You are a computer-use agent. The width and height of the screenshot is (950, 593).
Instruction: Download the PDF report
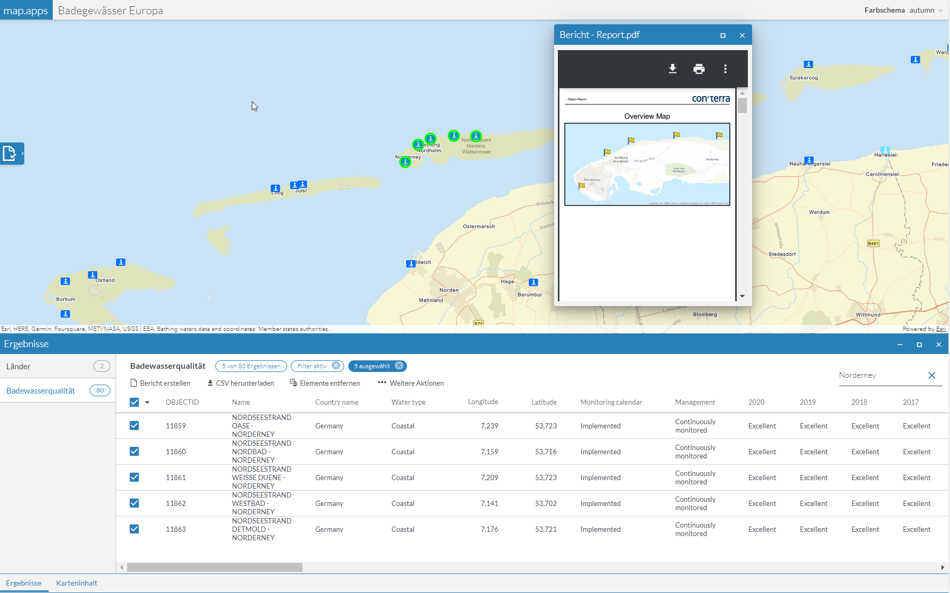coord(672,69)
